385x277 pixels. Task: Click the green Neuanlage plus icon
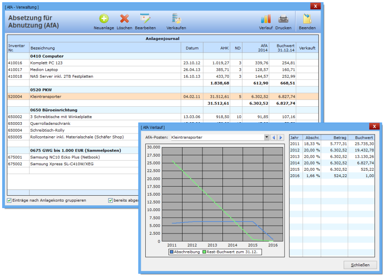104,19
